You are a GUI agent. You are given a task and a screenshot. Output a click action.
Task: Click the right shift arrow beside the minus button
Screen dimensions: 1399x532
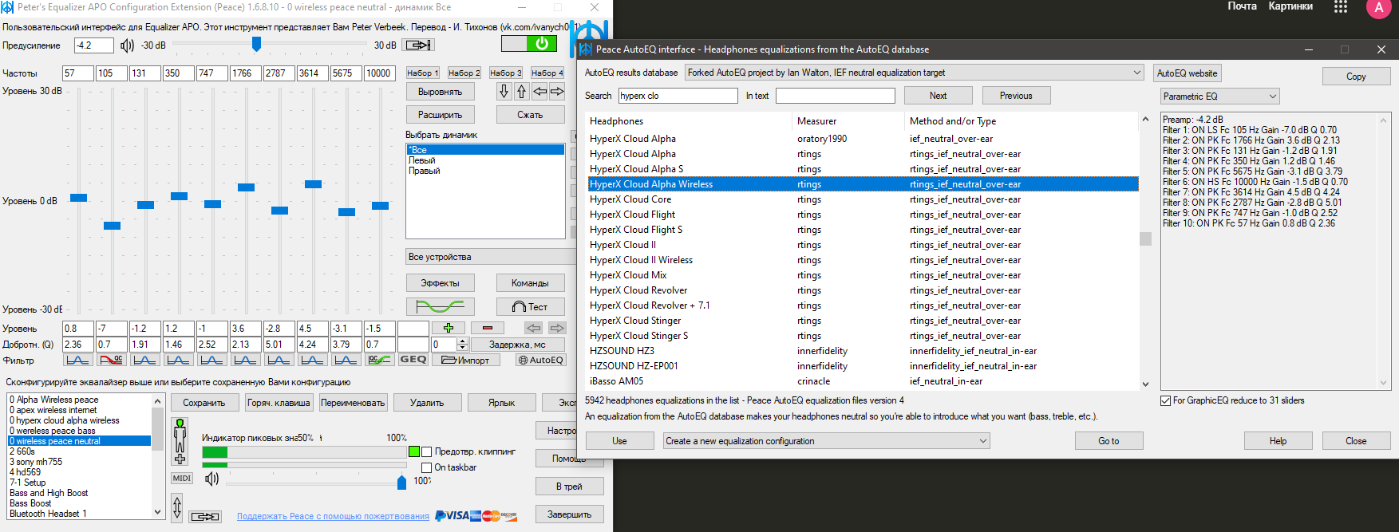click(x=557, y=328)
